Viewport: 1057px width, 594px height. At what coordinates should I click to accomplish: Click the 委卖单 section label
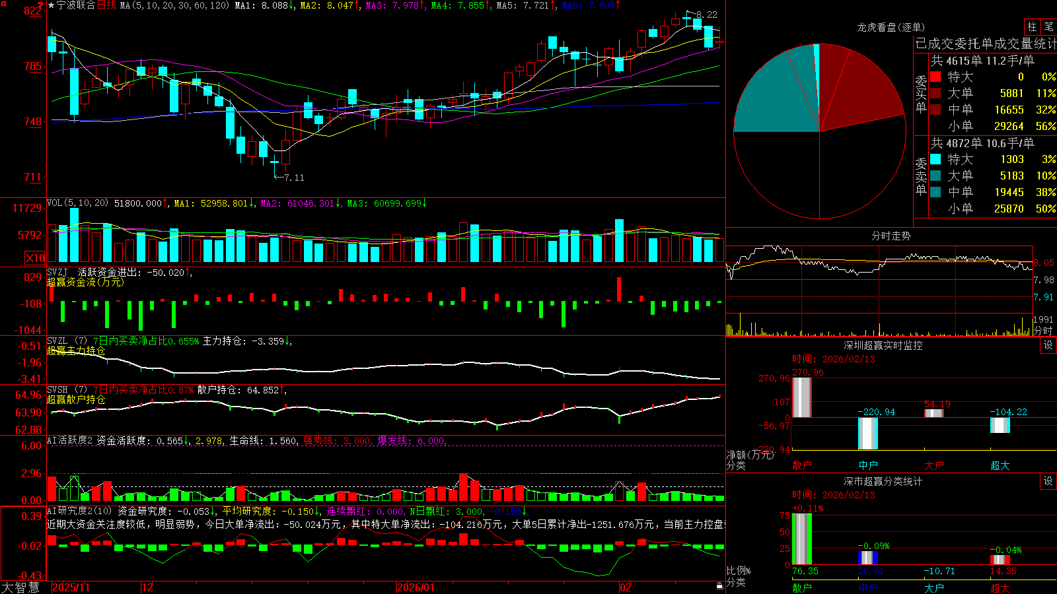(921, 176)
